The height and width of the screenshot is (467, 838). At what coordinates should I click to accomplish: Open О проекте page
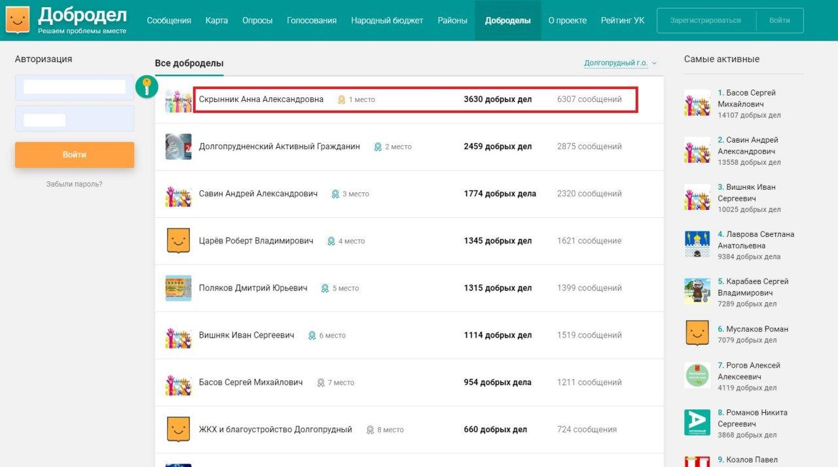(x=568, y=20)
